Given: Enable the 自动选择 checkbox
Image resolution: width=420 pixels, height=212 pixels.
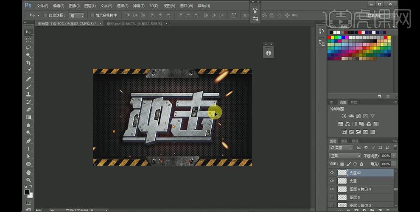Looking at the screenshot, I should click(45, 15).
